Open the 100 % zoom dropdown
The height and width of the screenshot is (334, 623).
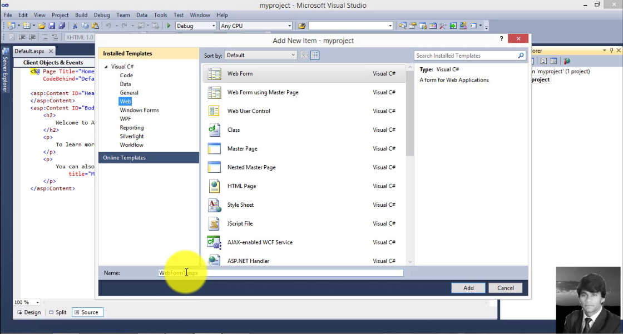click(x=37, y=302)
